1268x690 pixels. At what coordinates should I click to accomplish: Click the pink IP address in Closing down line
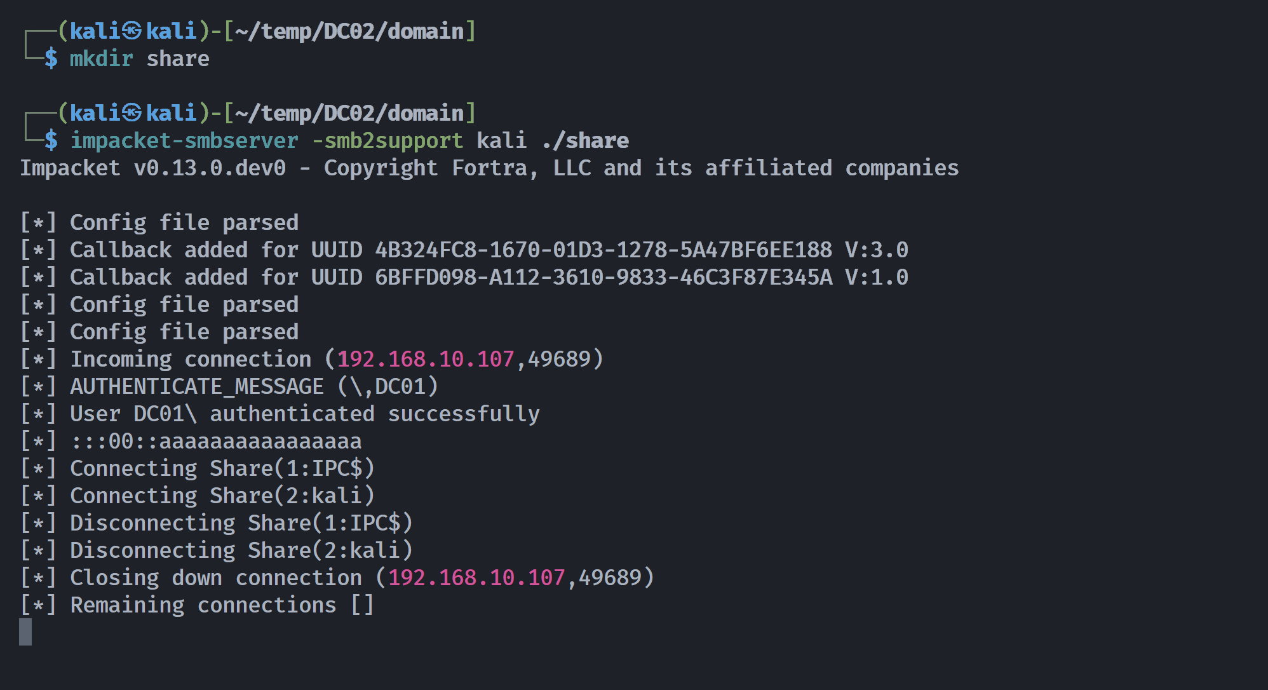(x=476, y=578)
